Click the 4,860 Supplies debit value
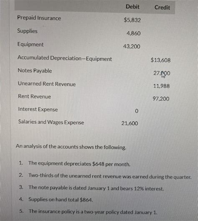Screen dimensions: 198x221 pos(133,33)
